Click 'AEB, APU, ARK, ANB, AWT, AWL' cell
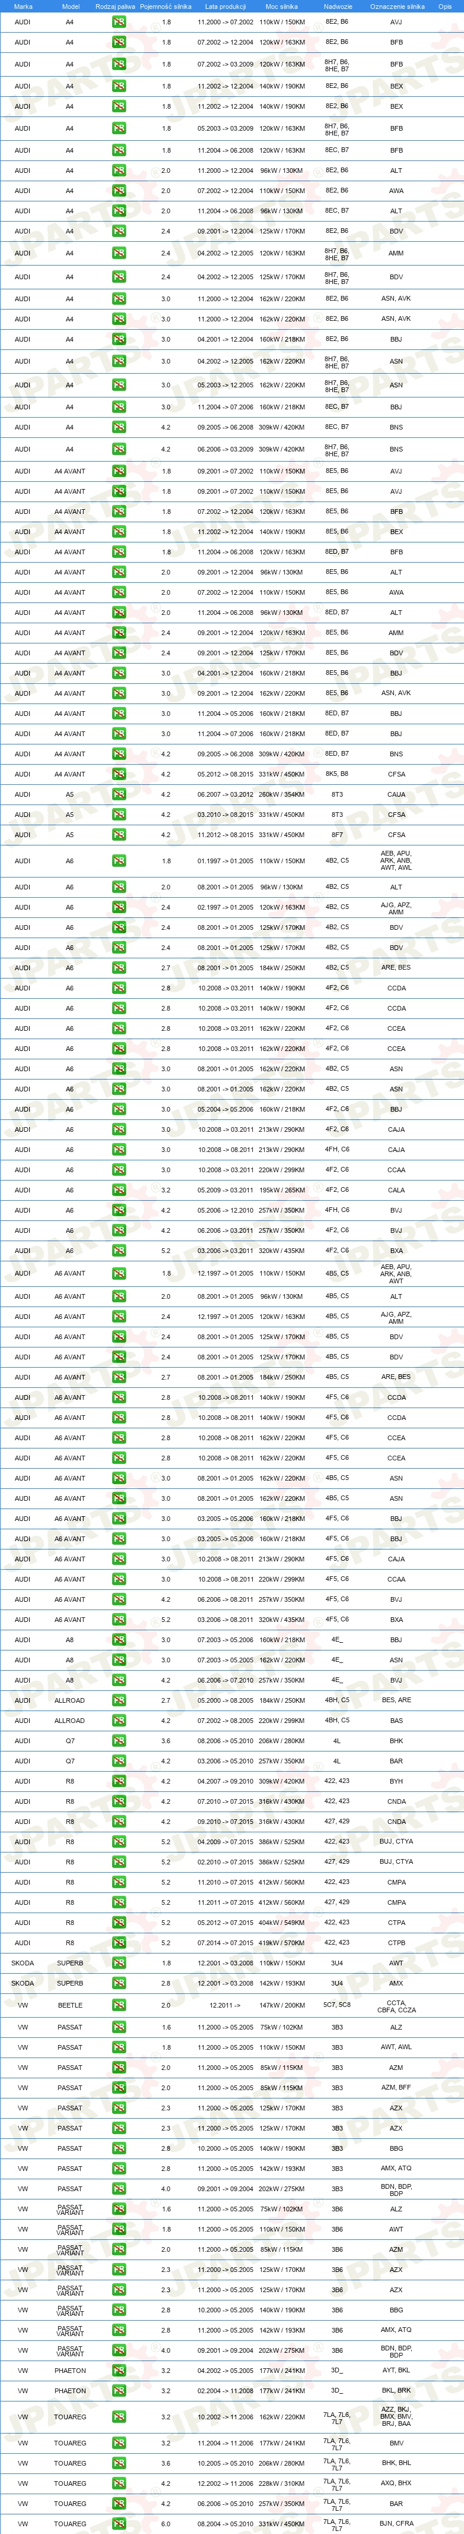464x2534 pixels. [396, 861]
